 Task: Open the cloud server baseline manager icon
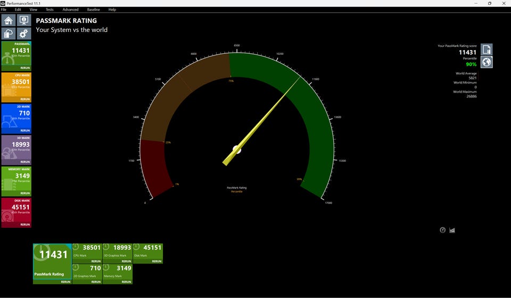[8, 34]
